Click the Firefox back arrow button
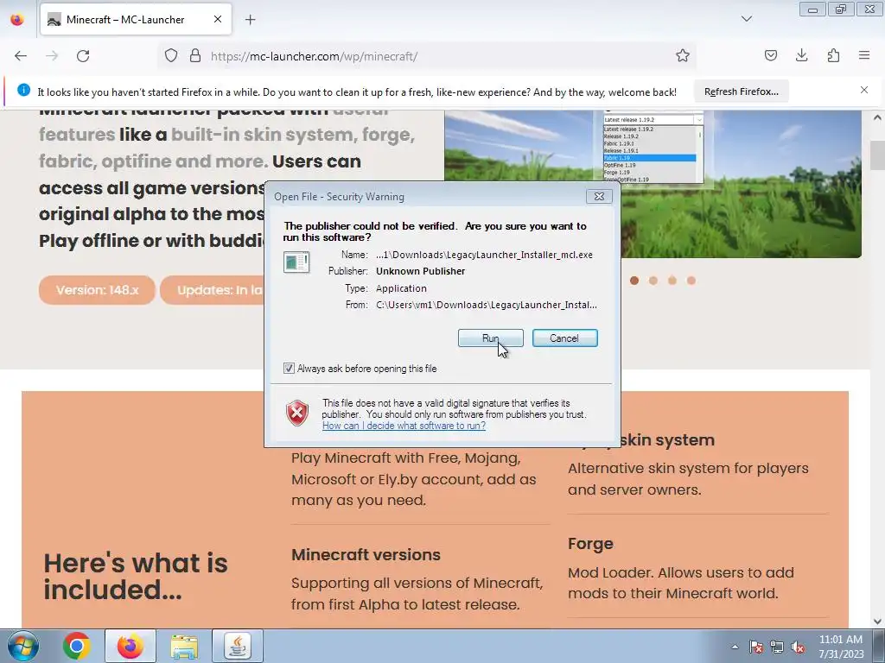The image size is (885, 663). 21,56
